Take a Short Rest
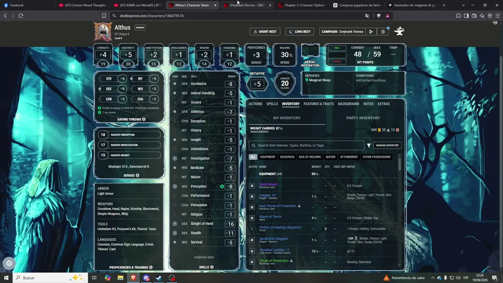This screenshot has height=283, width=503. point(265,31)
